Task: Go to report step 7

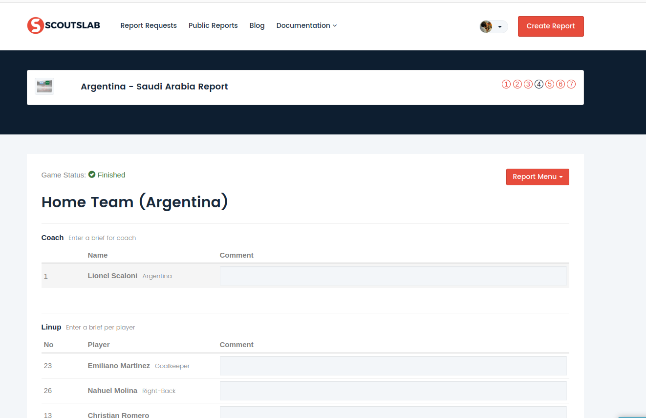Action: pyautogui.click(x=571, y=84)
